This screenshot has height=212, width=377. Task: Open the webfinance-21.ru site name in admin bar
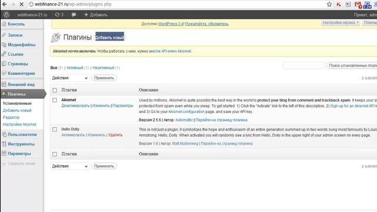coord(32,15)
